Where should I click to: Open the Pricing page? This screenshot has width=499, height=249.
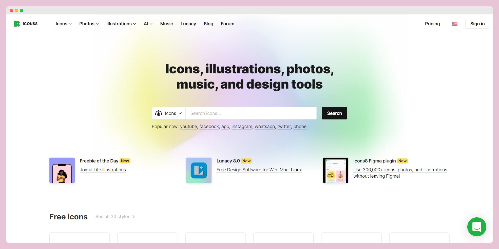pos(432,24)
